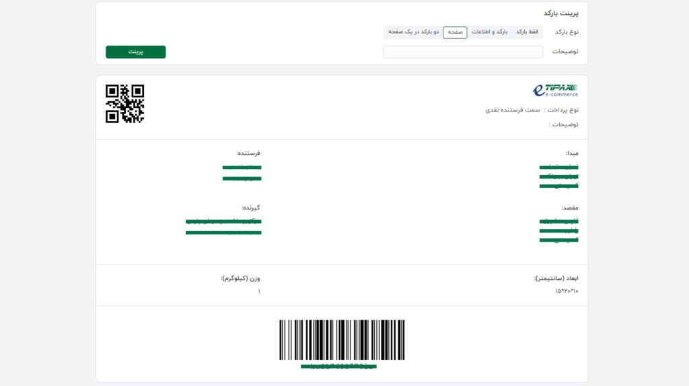Click the shipment barcode image
This screenshot has height=386, width=689.
(x=342, y=340)
